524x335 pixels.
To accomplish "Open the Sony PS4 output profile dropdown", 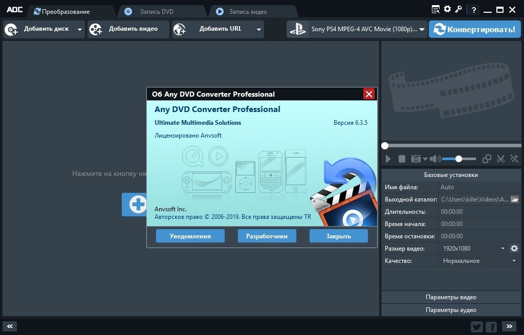I will point(422,29).
